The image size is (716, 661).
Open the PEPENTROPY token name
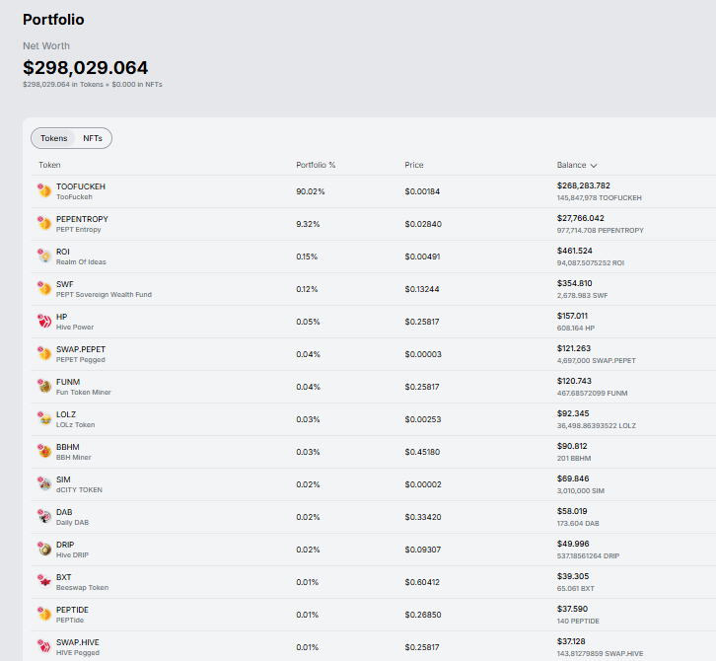(82, 219)
